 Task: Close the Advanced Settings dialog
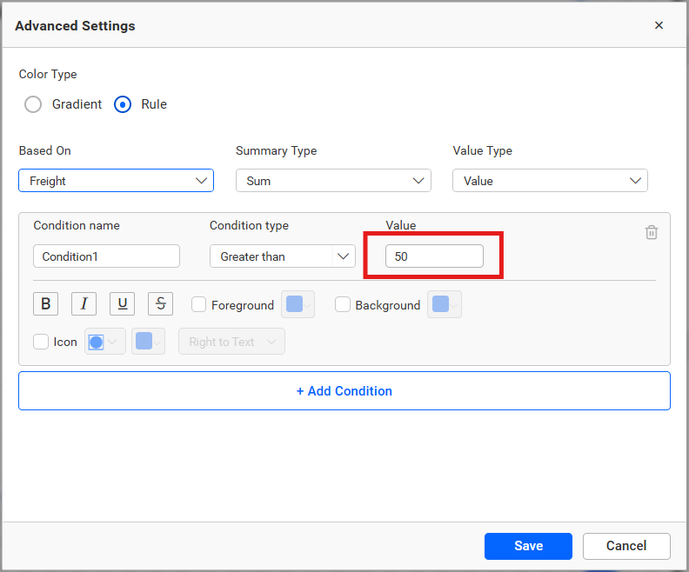(x=659, y=25)
